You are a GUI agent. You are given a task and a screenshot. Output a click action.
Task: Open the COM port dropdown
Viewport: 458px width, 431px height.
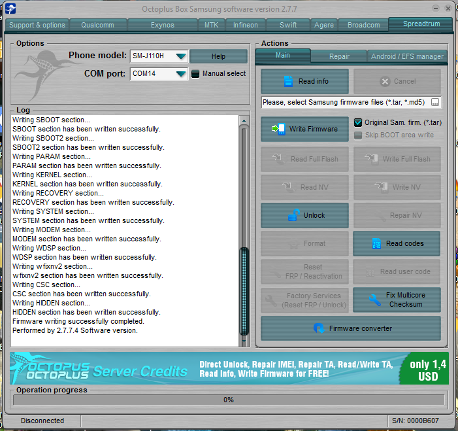tap(181, 74)
